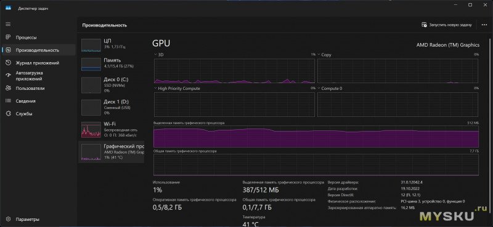Open the Сведения details icon
The image size is (493, 227).
pyautogui.click(x=9, y=101)
